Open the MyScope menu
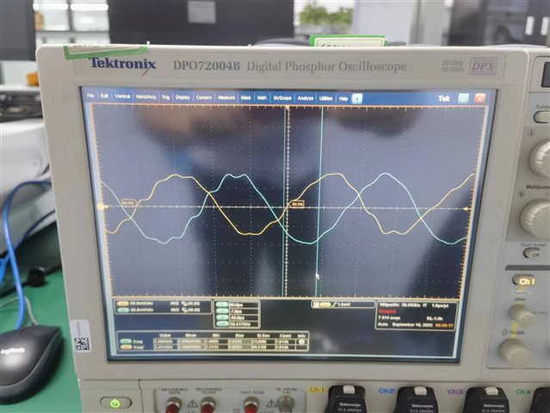550x413 pixels. pos(282,98)
